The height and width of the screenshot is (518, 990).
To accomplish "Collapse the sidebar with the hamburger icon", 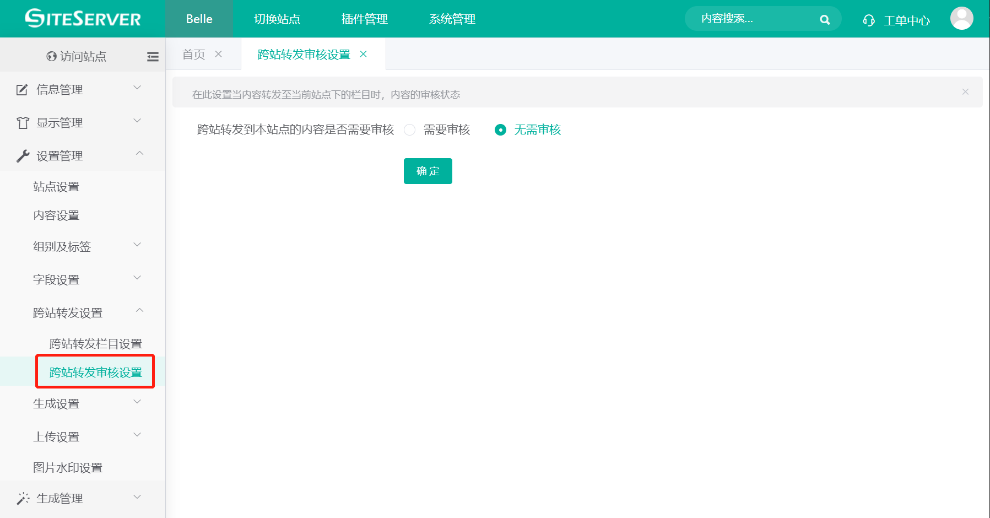I will [153, 56].
